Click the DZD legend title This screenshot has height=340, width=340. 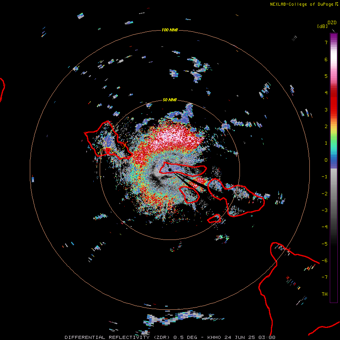[332, 23]
